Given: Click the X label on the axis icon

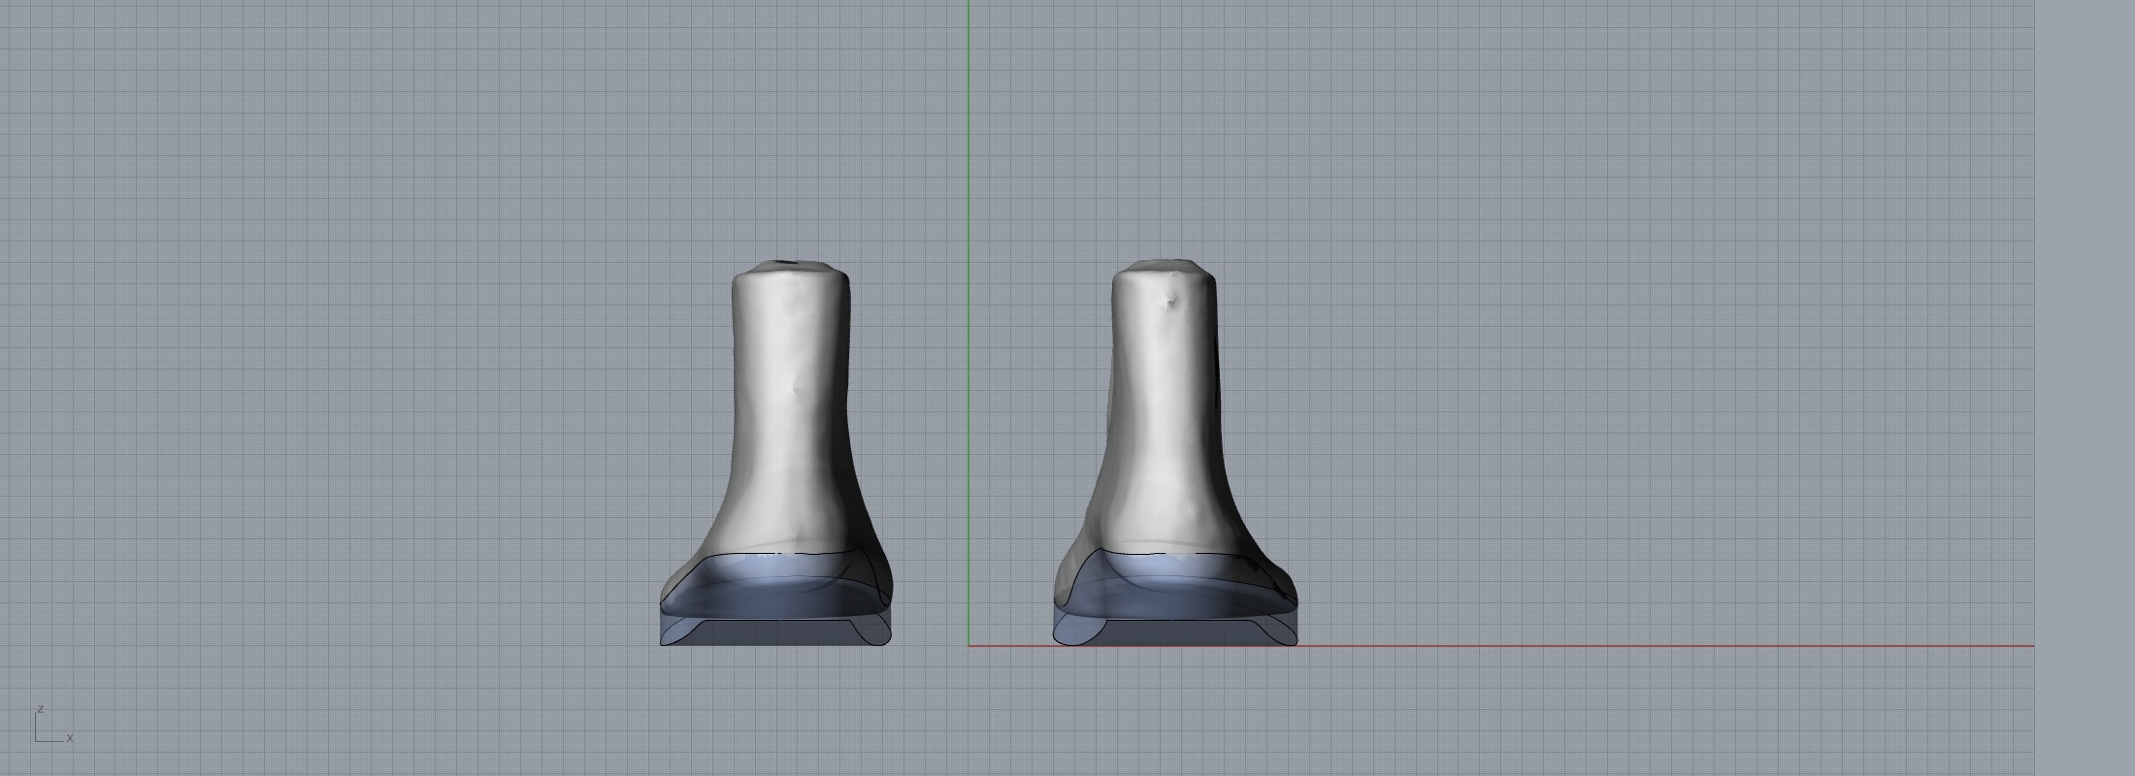Looking at the screenshot, I should pos(70,739).
